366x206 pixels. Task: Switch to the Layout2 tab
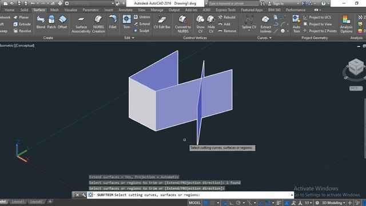point(37,201)
